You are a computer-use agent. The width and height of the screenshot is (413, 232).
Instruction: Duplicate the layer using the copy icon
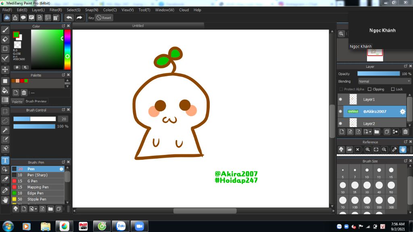pos(387,132)
